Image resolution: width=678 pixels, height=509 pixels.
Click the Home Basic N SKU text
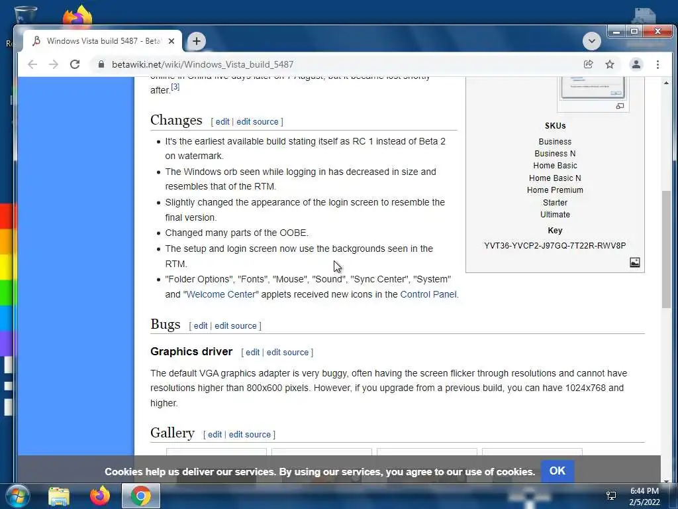click(x=555, y=178)
